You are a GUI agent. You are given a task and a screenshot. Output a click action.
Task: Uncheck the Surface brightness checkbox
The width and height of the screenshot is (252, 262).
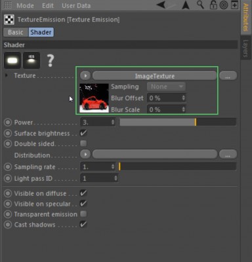(x=83, y=133)
